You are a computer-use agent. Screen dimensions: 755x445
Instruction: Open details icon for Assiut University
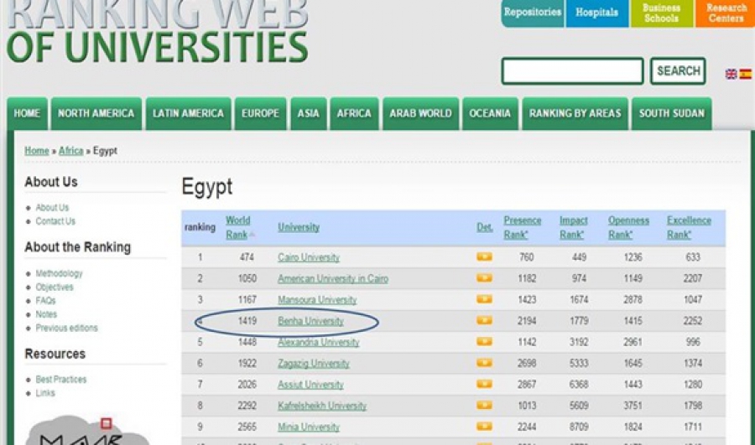(484, 384)
